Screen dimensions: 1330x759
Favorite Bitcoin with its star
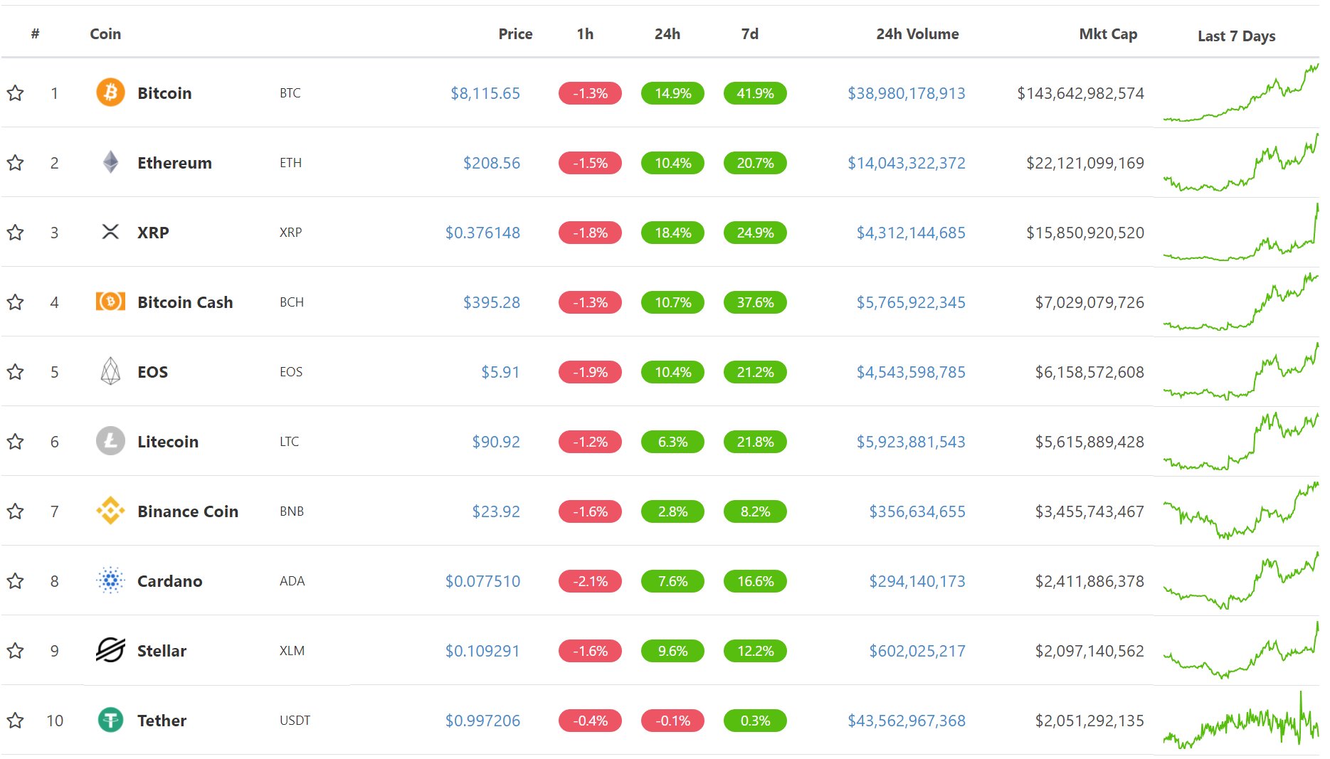[16, 92]
